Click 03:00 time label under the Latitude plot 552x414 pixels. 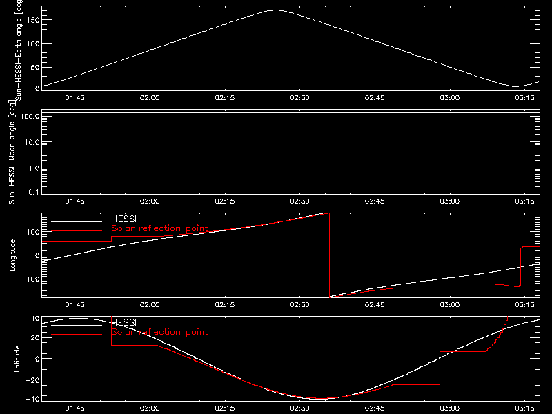click(450, 408)
